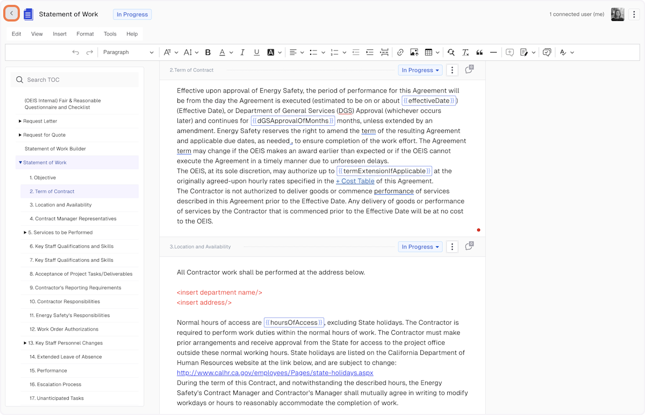
Task: Open the Help menu
Action: tap(132, 34)
